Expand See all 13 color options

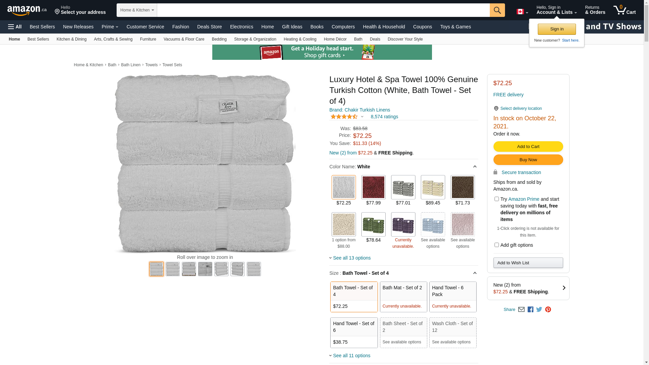click(x=352, y=258)
